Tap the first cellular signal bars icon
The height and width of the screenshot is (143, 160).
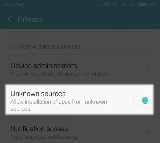point(122,5)
